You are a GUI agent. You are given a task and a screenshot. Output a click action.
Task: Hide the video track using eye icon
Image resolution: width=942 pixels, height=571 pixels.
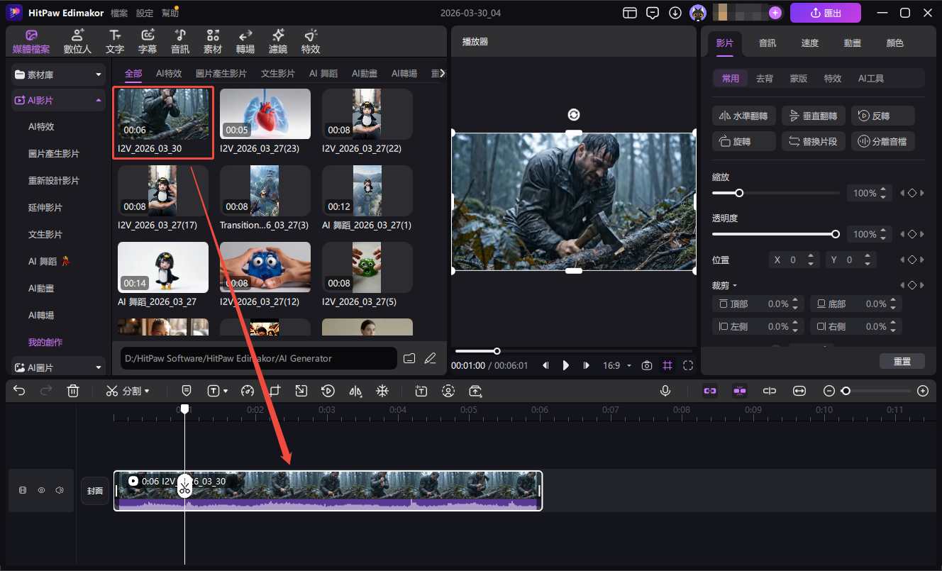point(41,490)
